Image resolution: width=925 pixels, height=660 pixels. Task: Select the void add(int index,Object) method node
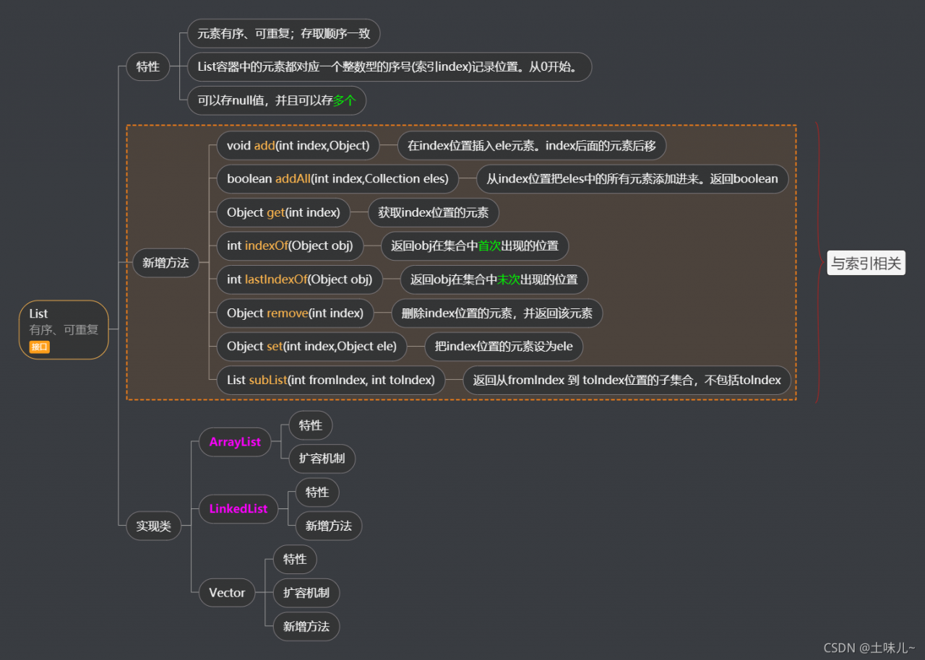(298, 145)
